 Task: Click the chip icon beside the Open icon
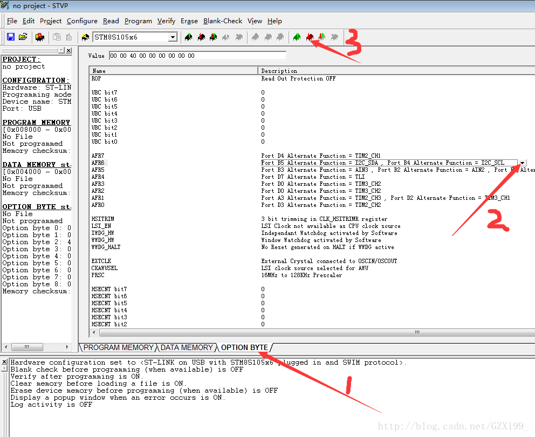click(x=40, y=37)
